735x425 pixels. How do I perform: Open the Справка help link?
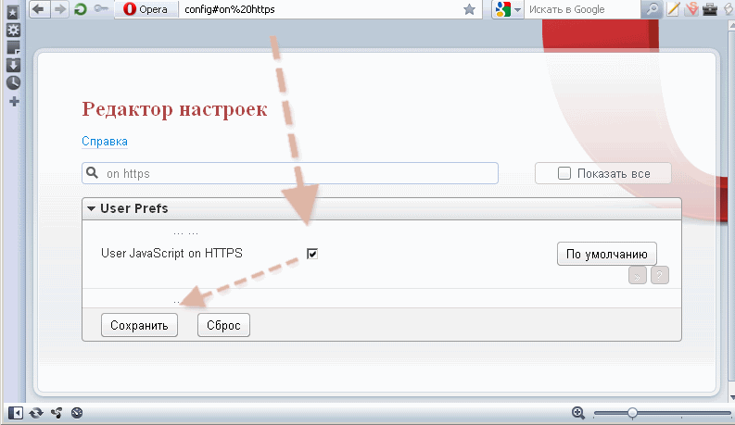click(105, 142)
